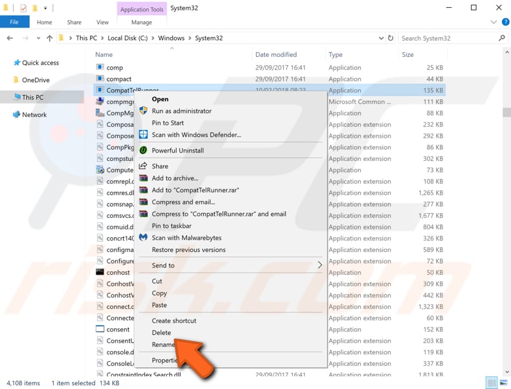
Task: Click the vertical scrollbar thumb
Action: point(506,112)
